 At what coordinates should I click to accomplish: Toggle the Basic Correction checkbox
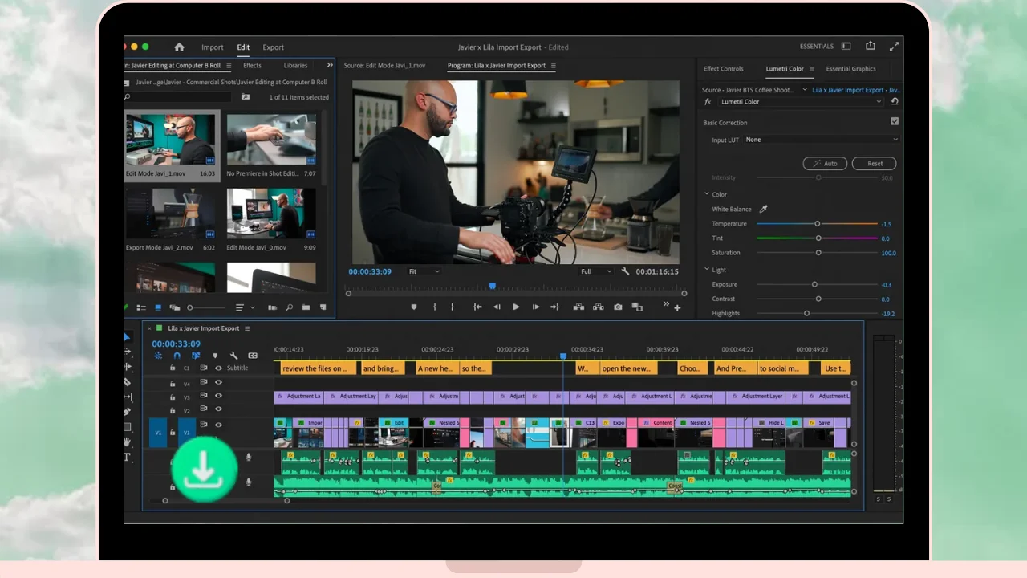895,121
